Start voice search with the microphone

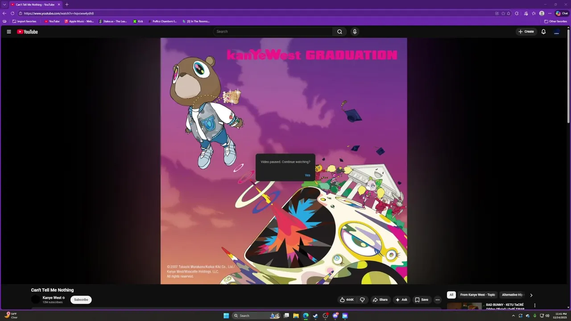tap(355, 32)
